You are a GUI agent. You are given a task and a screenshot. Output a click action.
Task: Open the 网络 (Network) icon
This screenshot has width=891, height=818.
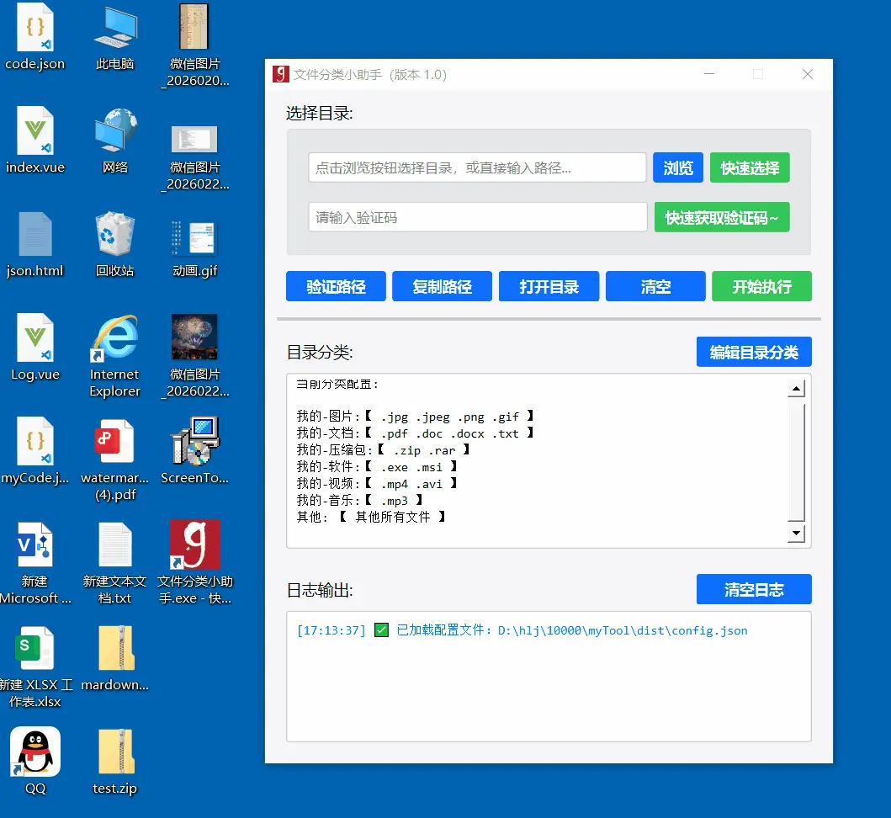(114, 130)
